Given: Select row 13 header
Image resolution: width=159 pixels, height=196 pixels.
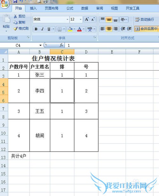Looking at the screenshot, I should point(4,156).
